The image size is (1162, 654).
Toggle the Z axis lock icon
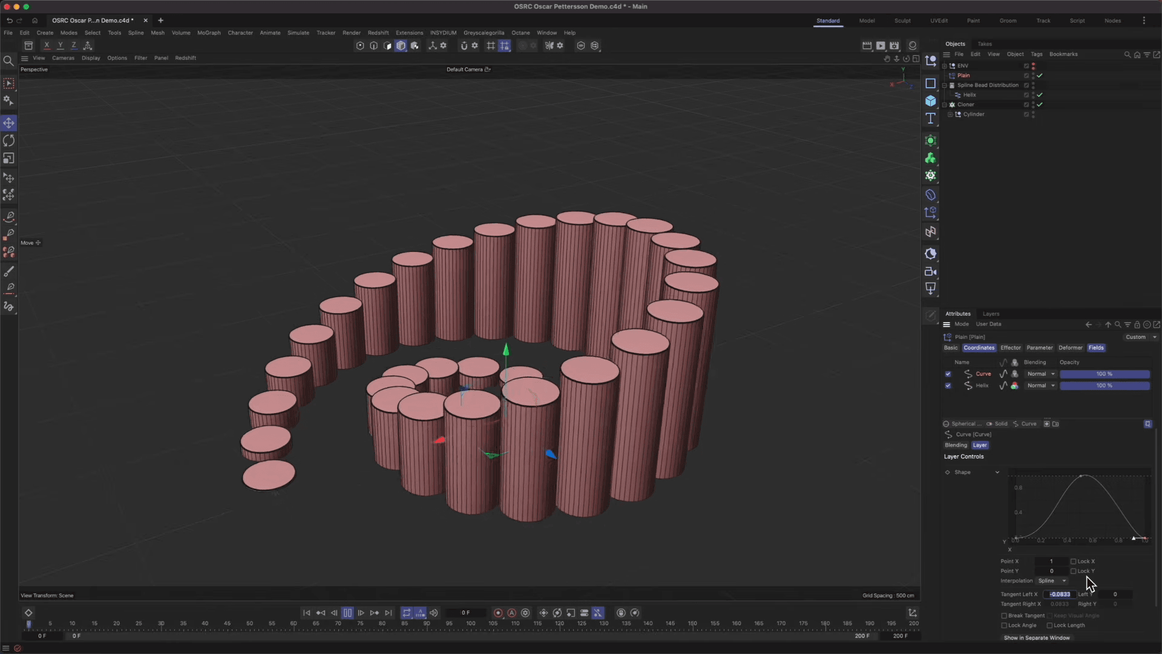click(x=74, y=45)
